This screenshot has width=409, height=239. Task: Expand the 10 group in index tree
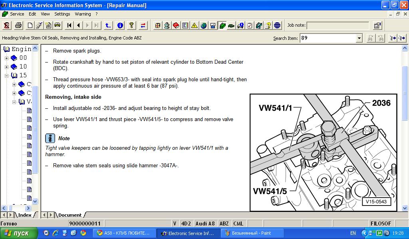coord(6,67)
